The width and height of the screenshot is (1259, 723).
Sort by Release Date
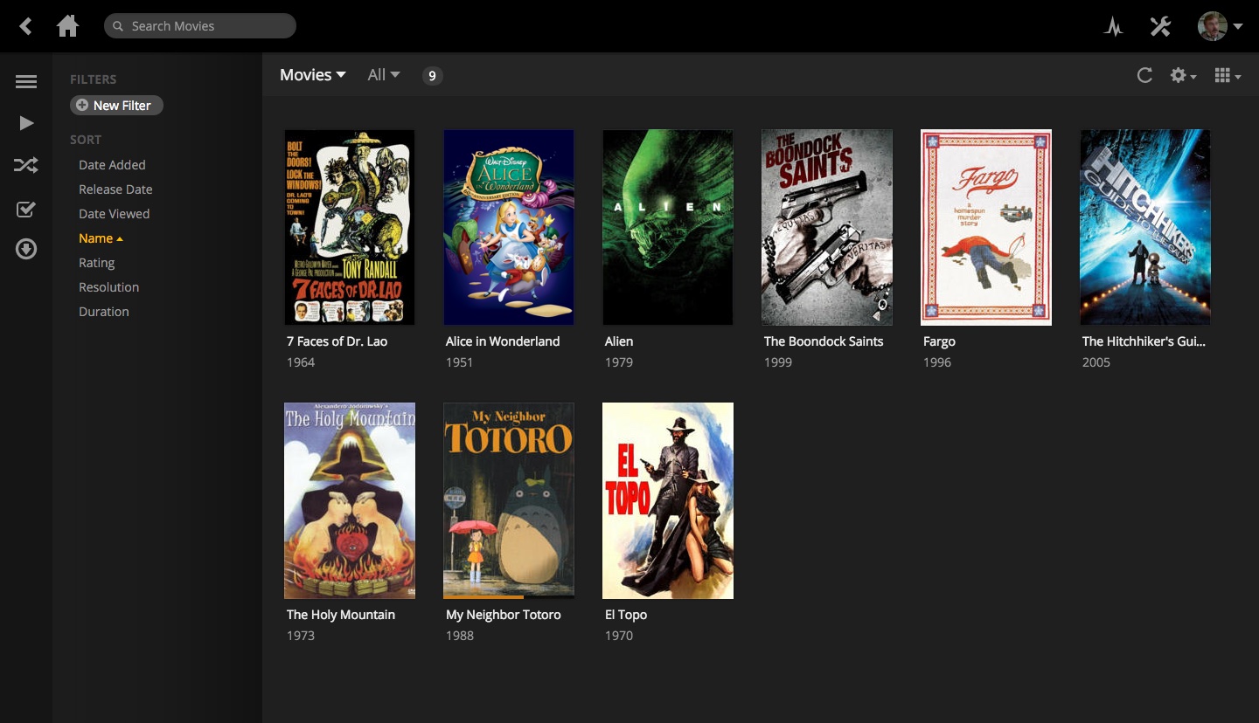click(x=115, y=189)
